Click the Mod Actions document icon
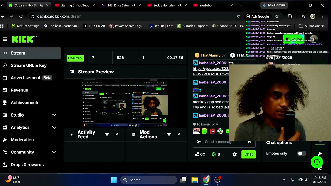Screen dimensions: 331x186 [x=134, y=135]
